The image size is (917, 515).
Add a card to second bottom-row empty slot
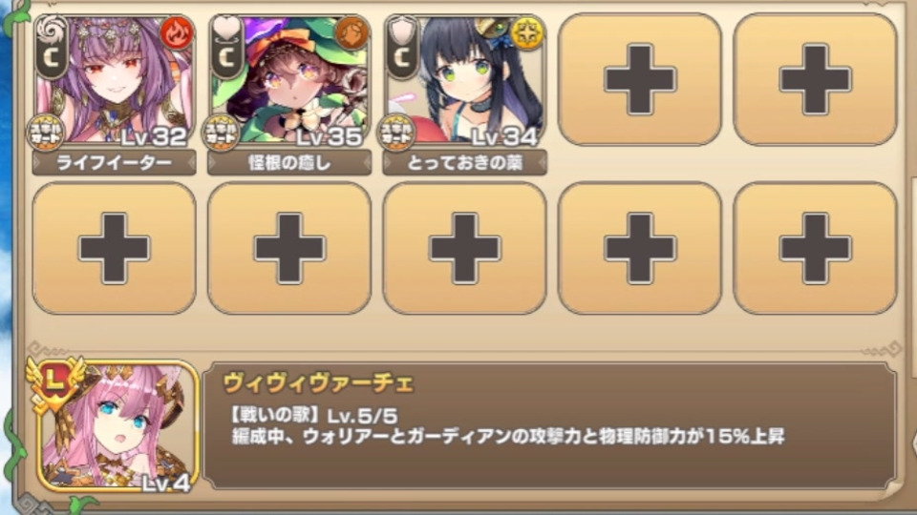(289, 248)
